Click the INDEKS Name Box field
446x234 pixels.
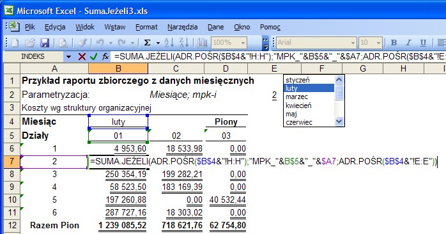coord(34,57)
